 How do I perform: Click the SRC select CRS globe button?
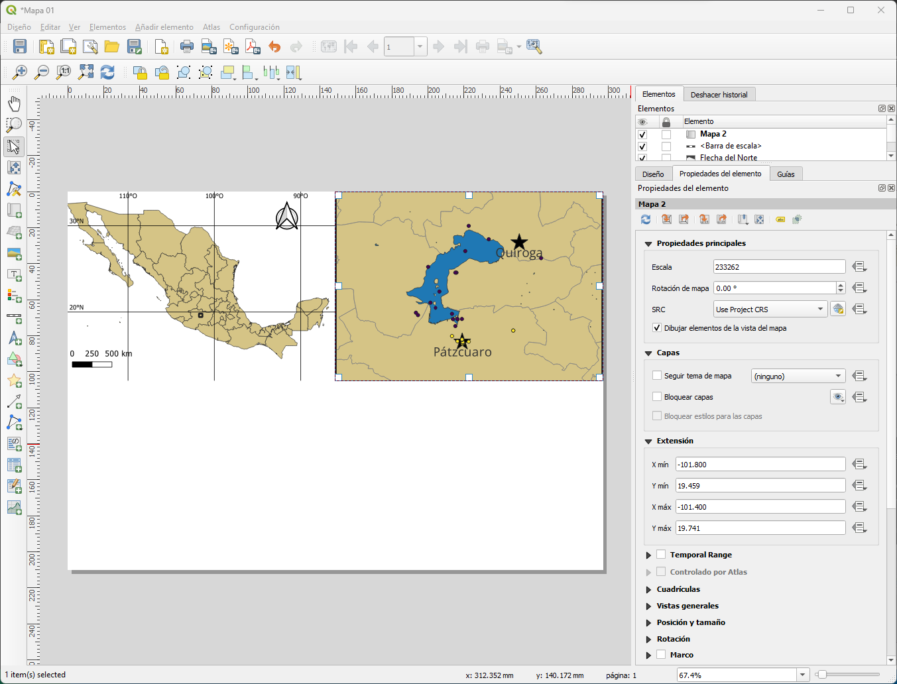[838, 309]
